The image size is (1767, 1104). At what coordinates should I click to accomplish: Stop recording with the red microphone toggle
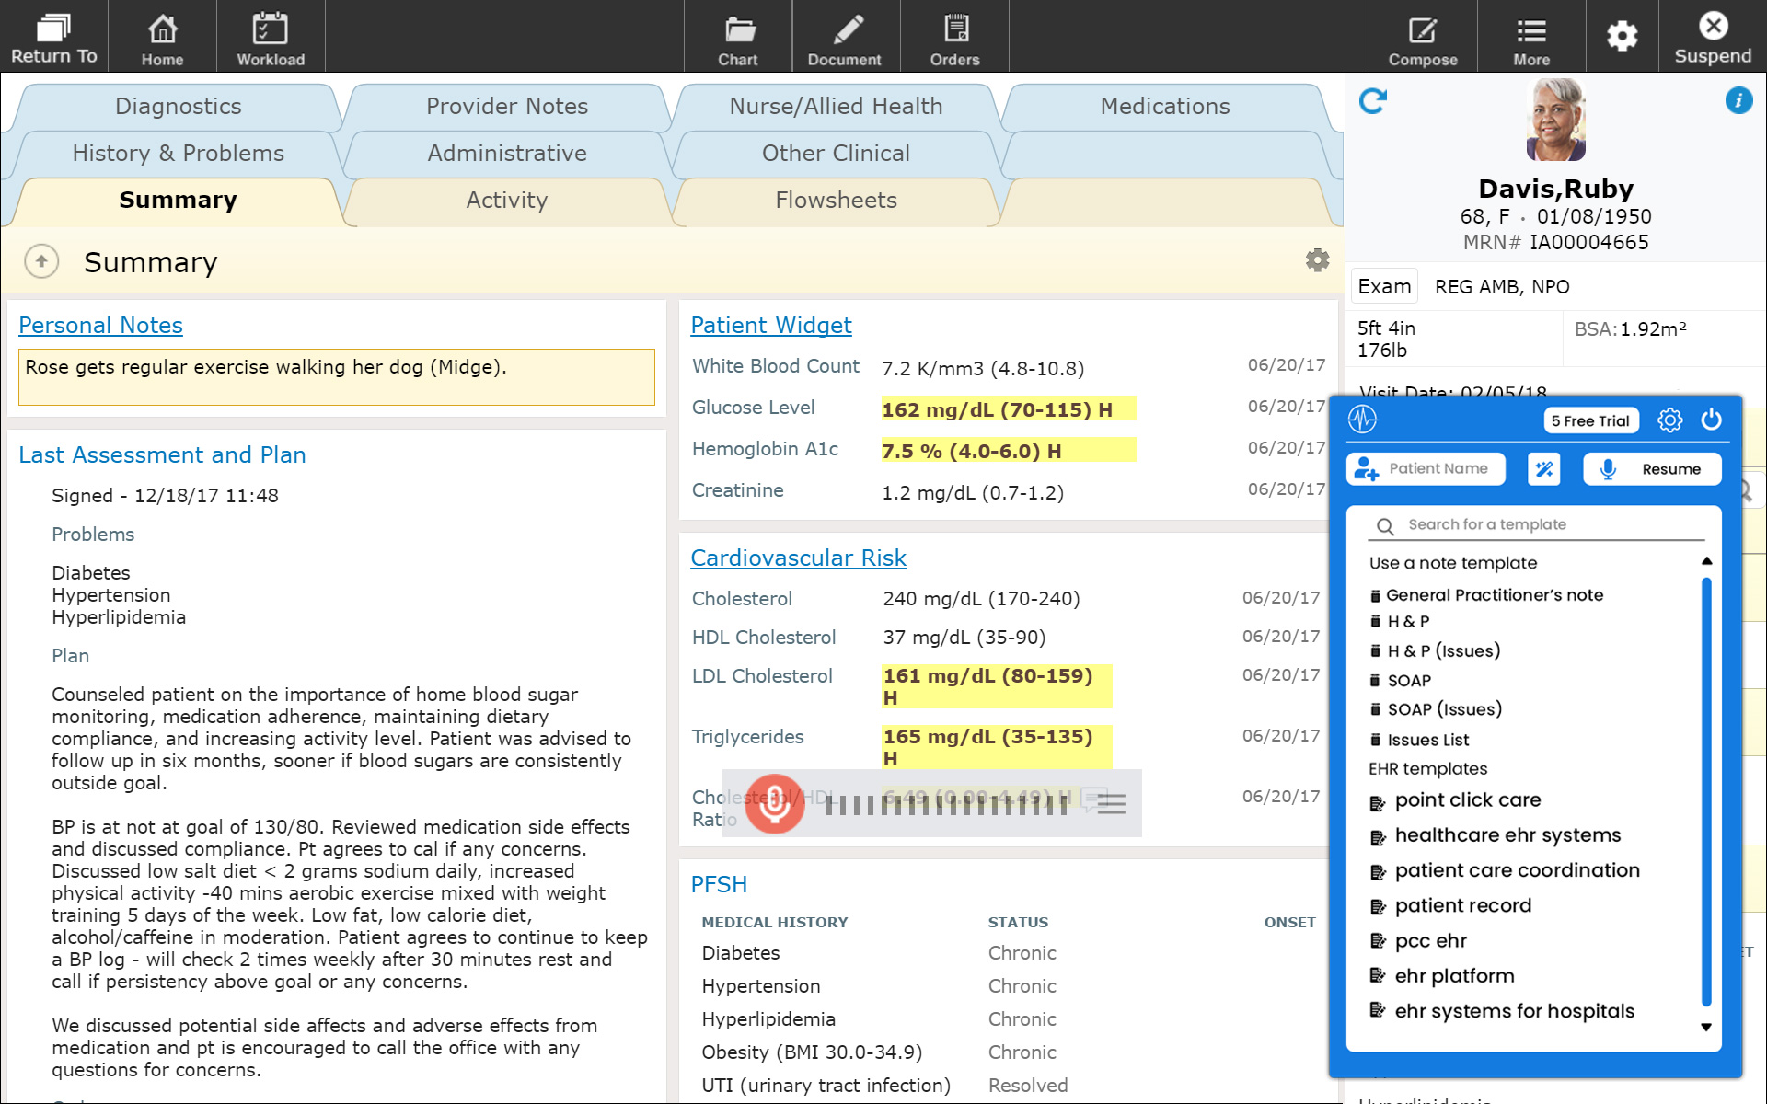774,803
